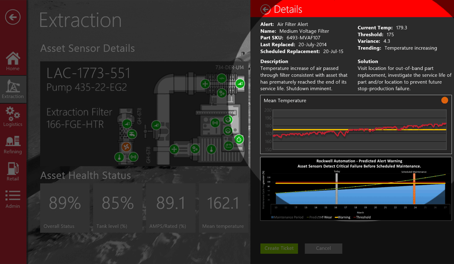Open Logistics from the sidebar
Screen dimensions: 454x264
[13, 116]
